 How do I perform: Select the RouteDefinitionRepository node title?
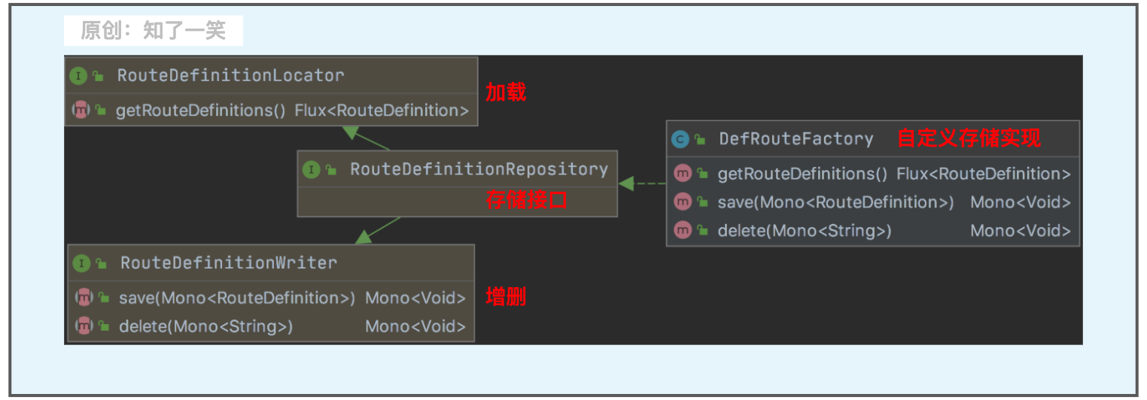[479, 170]
